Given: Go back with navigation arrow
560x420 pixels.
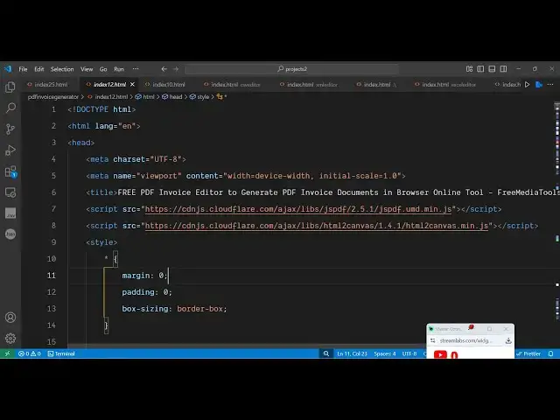Looking at the screenshot, I should [x=164, y=69].
